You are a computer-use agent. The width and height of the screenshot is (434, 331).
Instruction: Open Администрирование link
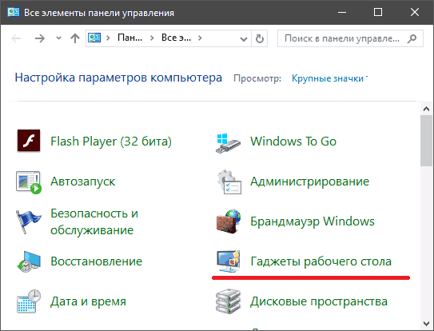click(310, 181)
